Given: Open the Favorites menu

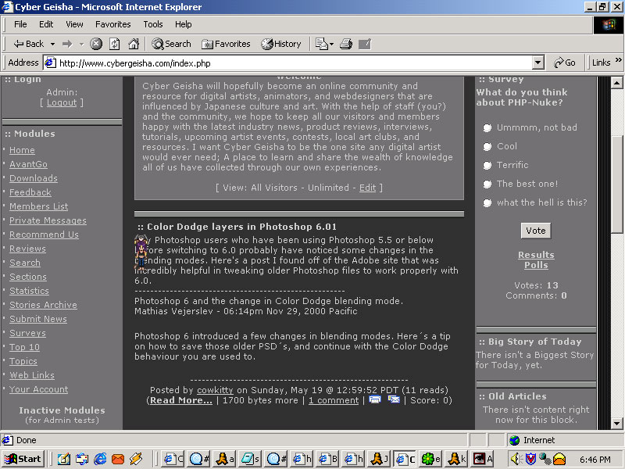Looking at the screenshot, I should (113, 24).
